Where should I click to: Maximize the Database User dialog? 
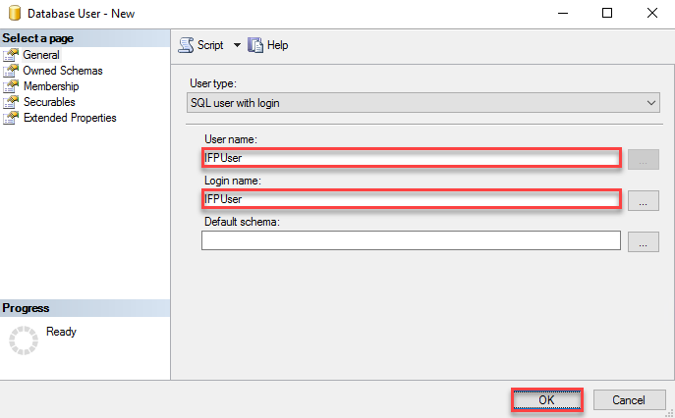tap(607, 13)
